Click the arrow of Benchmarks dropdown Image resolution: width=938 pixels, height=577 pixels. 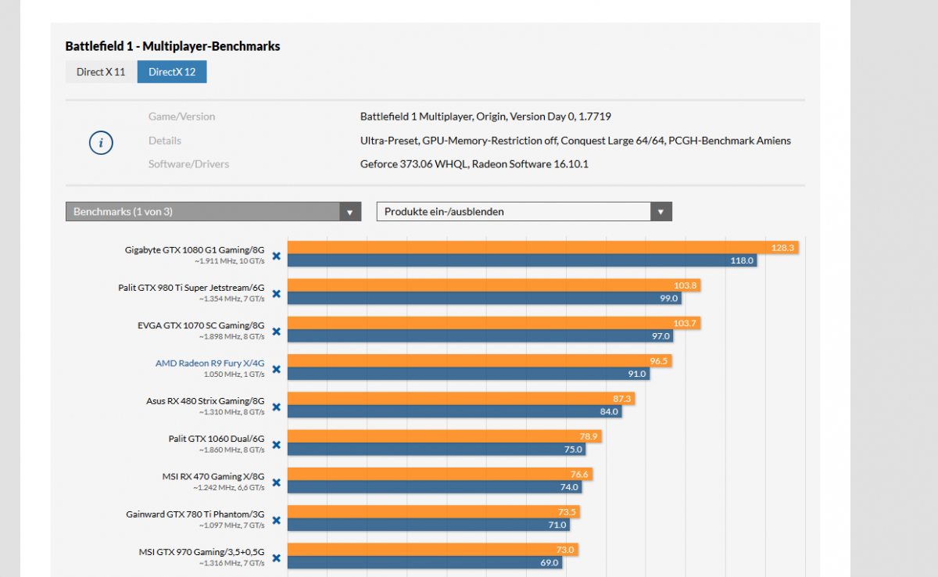pyautogui.click(x=350, y=212)
